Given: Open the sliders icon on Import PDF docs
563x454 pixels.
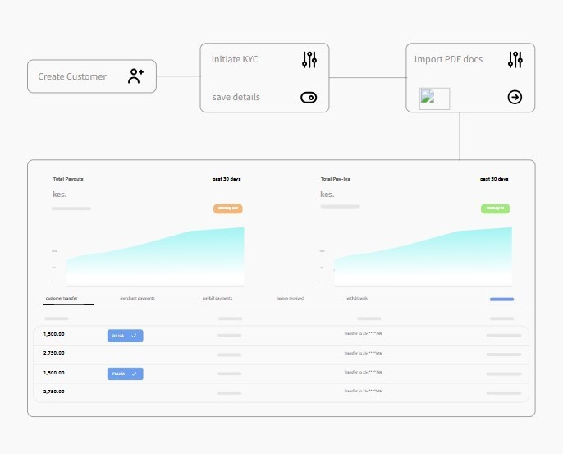Looking at the screenshot, I should pos(515,60).
